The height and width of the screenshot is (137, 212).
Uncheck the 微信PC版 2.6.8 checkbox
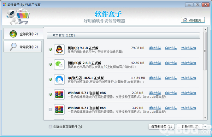[51, 65]
